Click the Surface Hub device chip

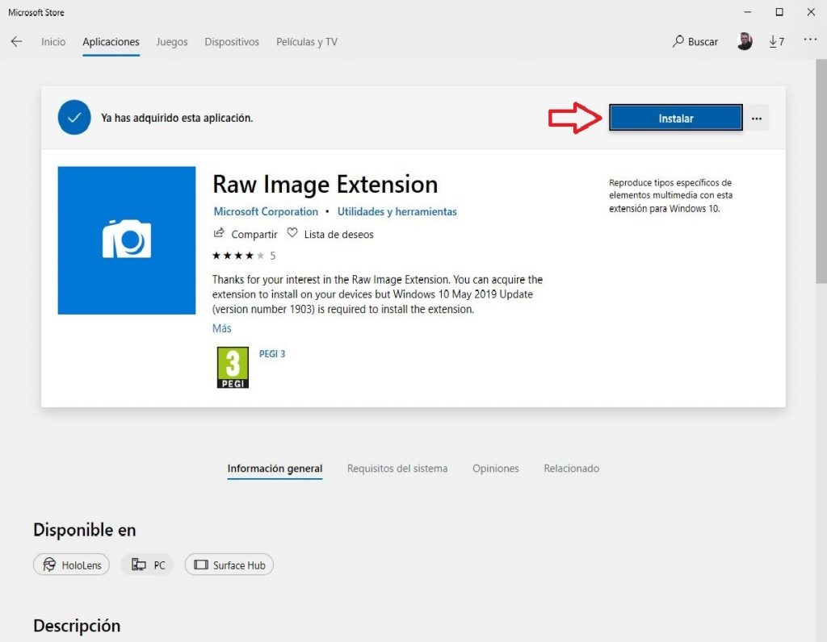point(229,565)
